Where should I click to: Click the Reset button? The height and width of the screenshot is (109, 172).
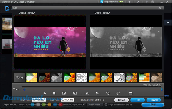click(121, 100)
